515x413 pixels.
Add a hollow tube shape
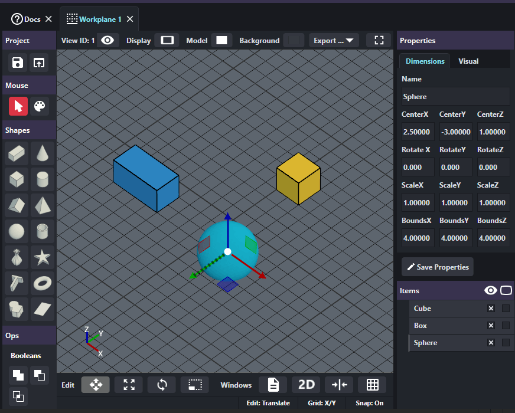click(43, 231)
